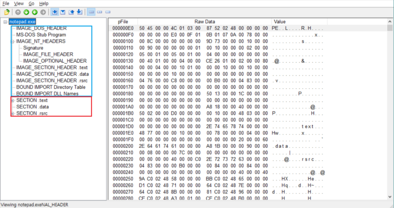Click offset 000001D0 in pFile column
394x208 pixels.
123,126
